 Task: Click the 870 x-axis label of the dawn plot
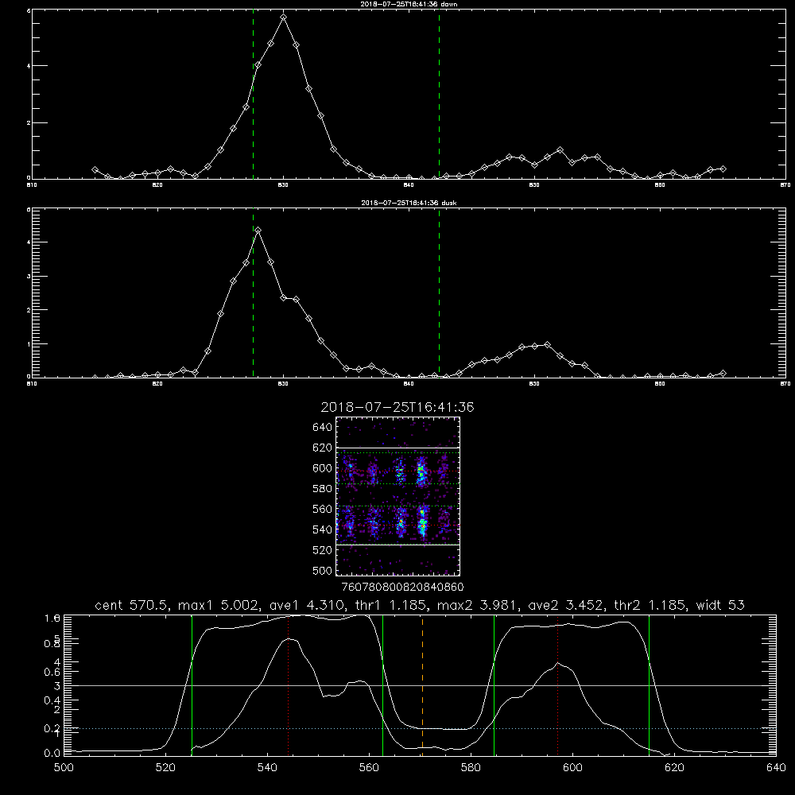[785, 185]
